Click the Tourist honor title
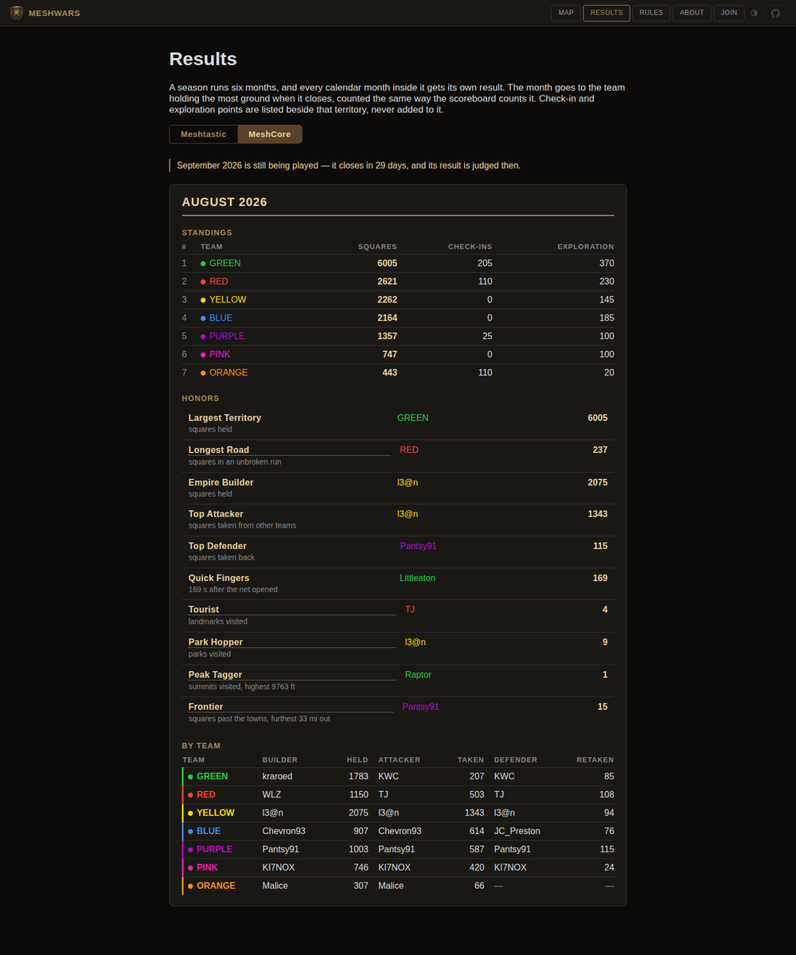 204,610
